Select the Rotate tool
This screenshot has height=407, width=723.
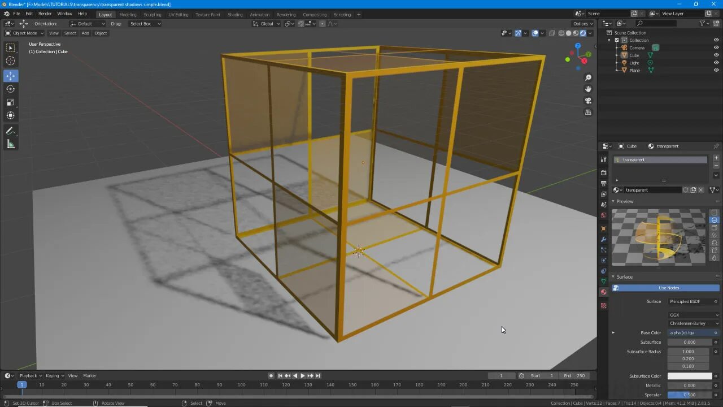tap(11, 89)
